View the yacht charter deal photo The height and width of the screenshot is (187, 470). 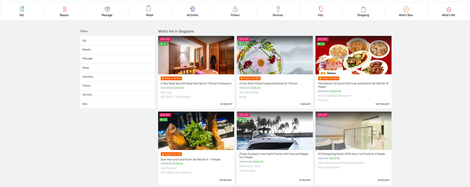[x=275, y=131]
